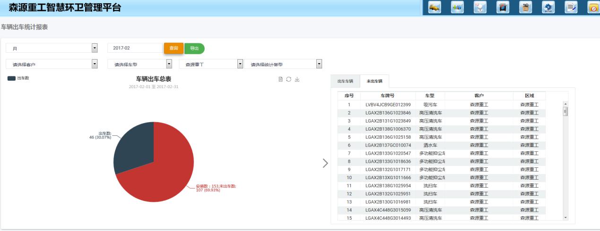Expand the 请选择客户 dropdown
The image size is (600, 231).
coord(52,64)
